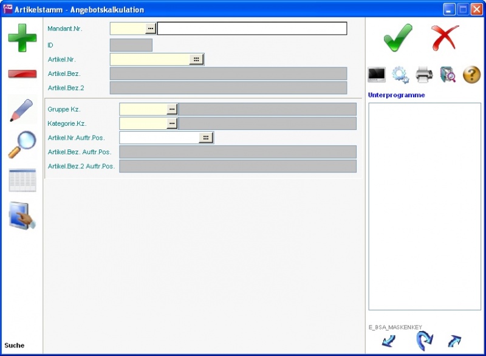The image size is (486, 356).
Task: Expand Kategorie.Kz. lookup button
Action: (172, 123)
